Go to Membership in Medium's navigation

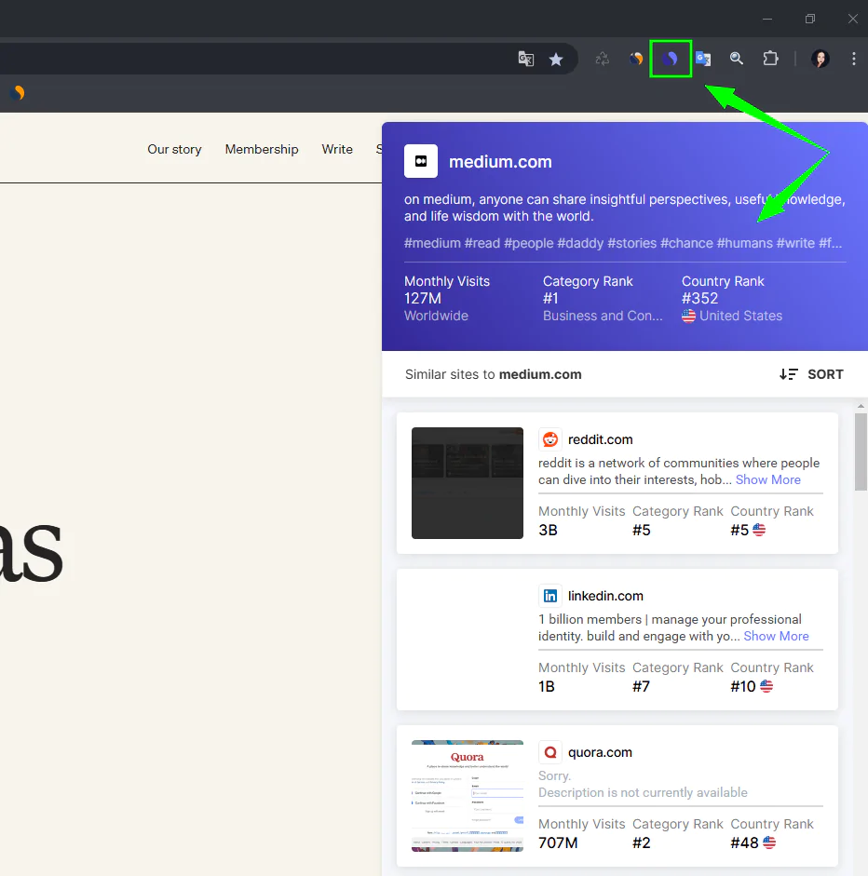(262, 149)
